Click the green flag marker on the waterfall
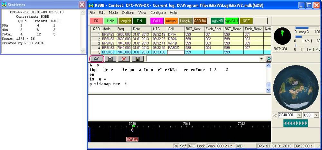This screenshot has width=322, height=150. pos(133,126)
